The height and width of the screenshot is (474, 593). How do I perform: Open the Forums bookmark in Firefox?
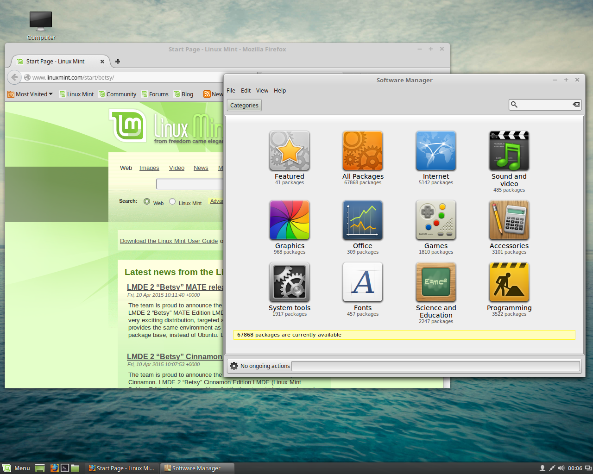(x=155, y=94)
